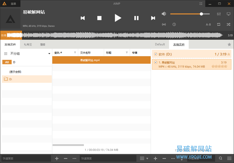234x163 pixels.
Task: Switch to the 私有云 tab
Action: point(28,44)
